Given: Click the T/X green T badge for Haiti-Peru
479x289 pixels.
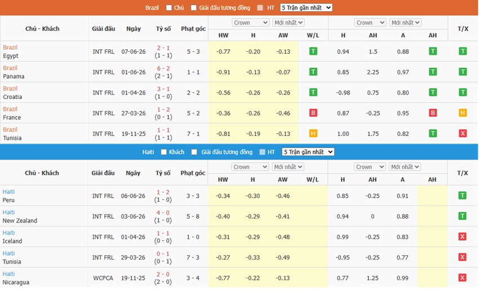Looking at the screenshot, I should [463, 195].
